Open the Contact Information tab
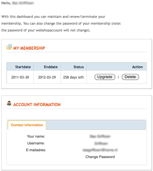The width and height of the screenshot is (153, 171). point(27,125)
